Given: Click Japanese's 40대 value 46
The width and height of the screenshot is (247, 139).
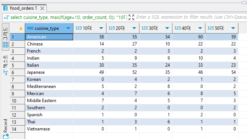Looking at the screenshot, I should click(189, 72).
